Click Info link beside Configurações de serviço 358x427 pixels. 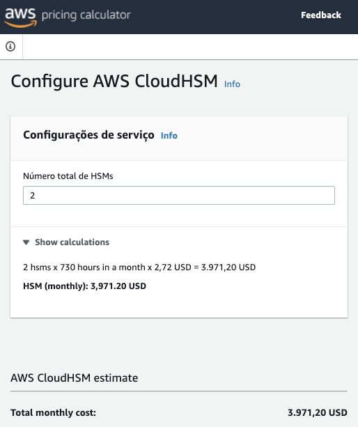tap(169, 136)
